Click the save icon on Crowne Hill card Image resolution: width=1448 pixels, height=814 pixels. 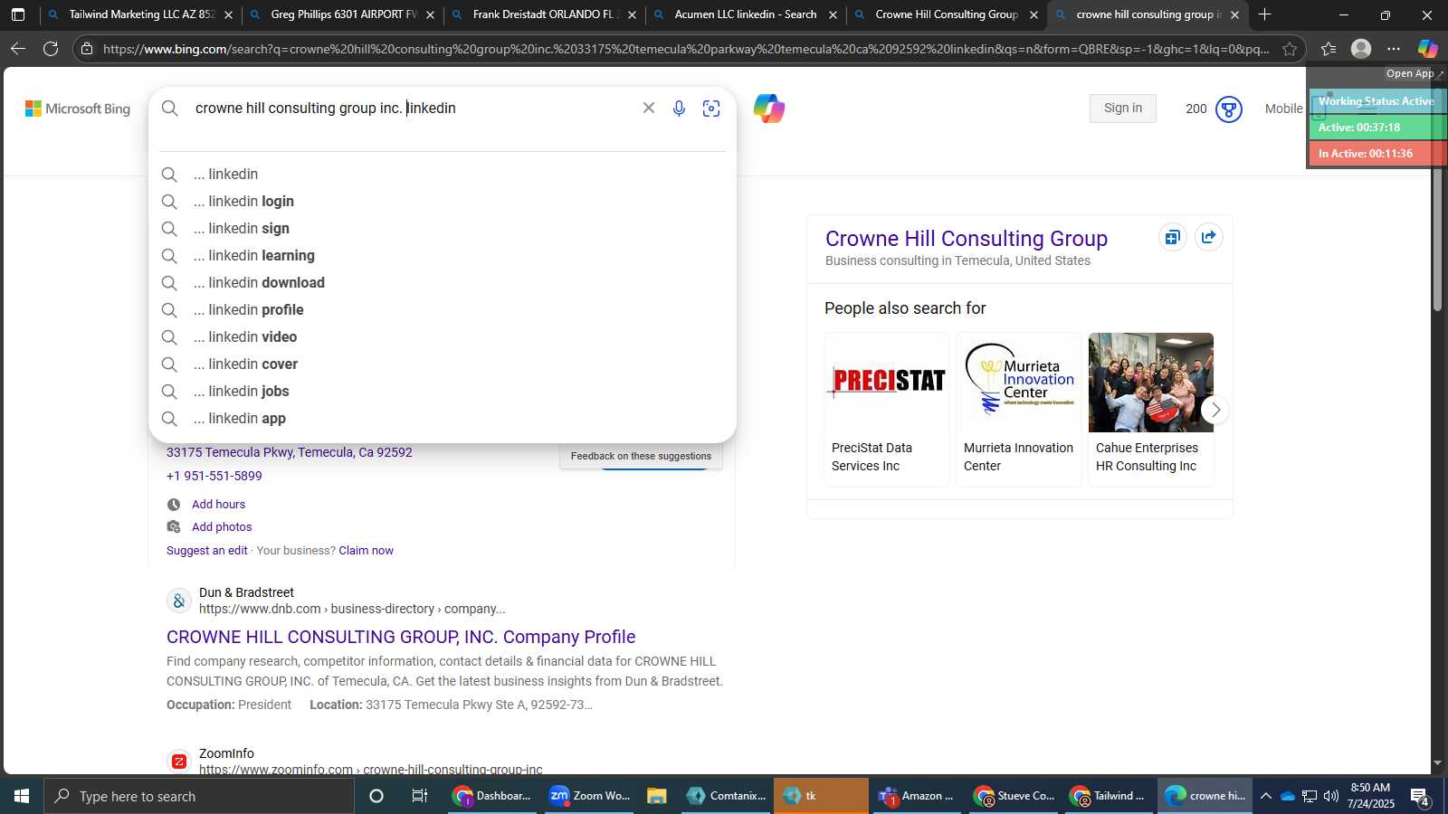(1173, 237)
